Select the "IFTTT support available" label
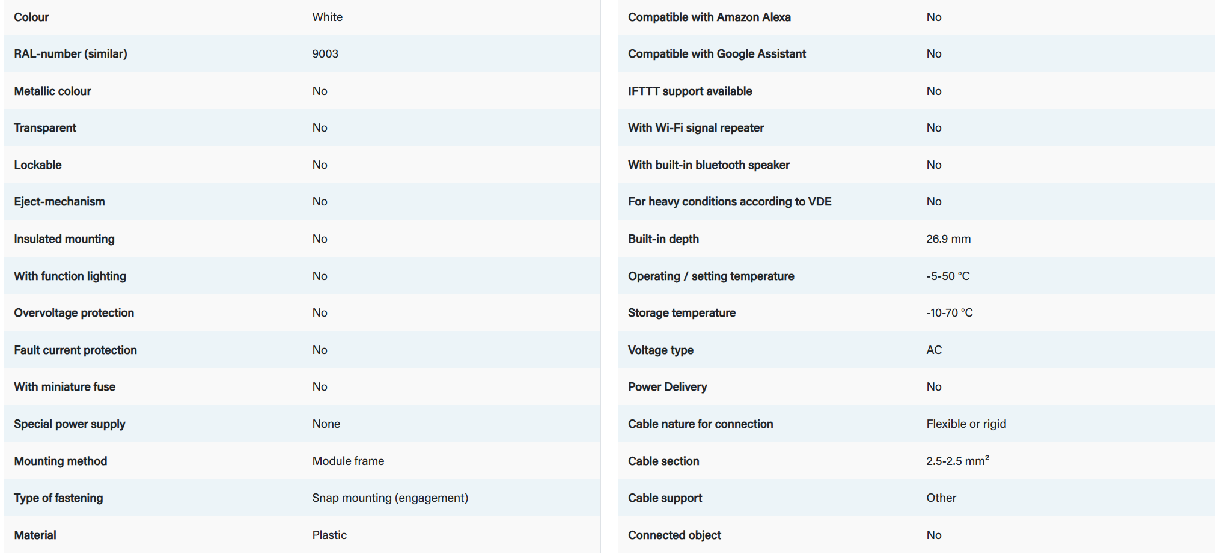Image resolution: width=1217 pixels, height=557 pixels. (x=690, y=91)
